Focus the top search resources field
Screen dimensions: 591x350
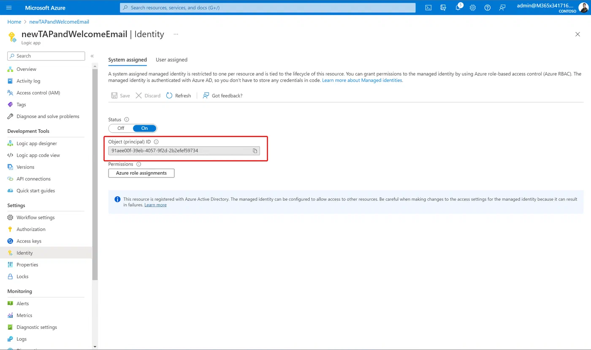[268, 8]
